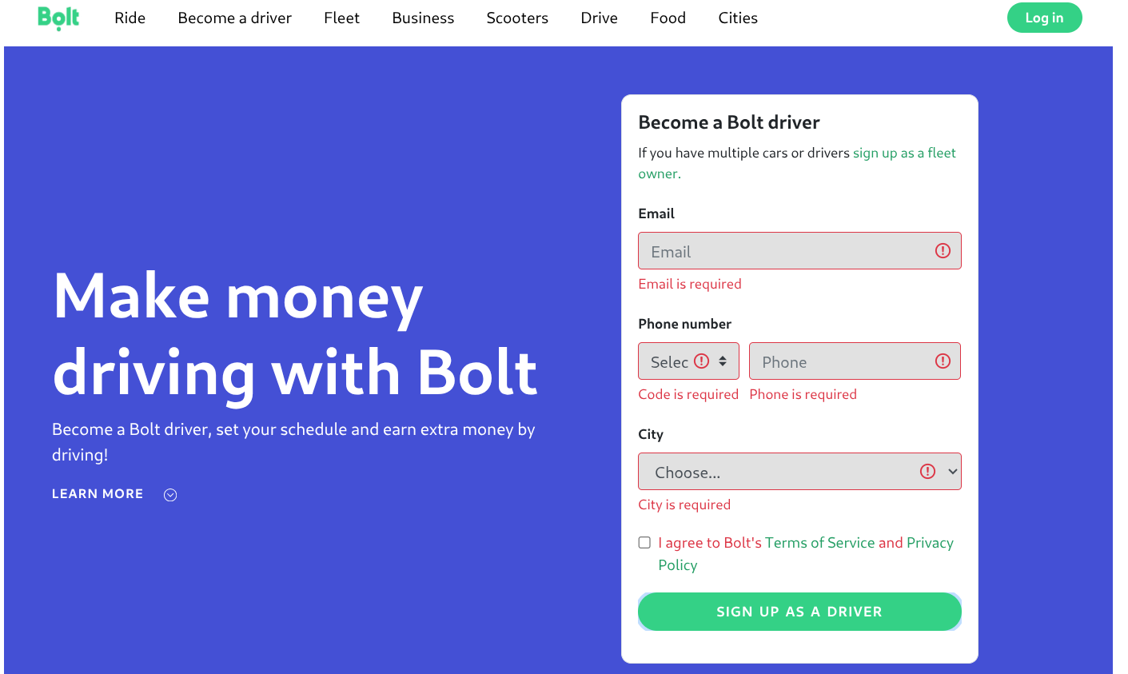
Task: Follow the sign up as fleet owner link
Action: click(903, 153)
